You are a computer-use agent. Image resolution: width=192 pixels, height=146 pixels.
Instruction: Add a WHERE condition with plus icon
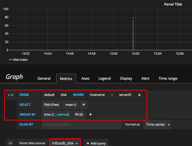(x=139, y=95)
